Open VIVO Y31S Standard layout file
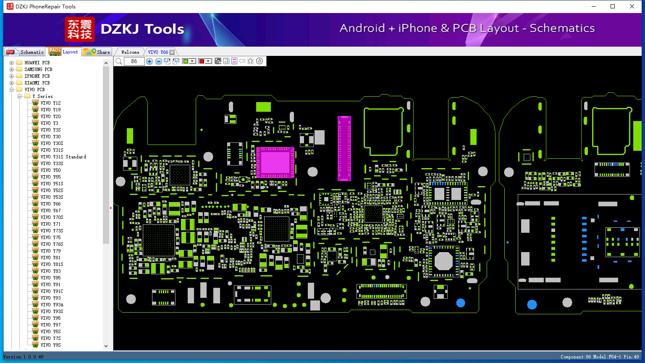645x363 pixels. (x=63, y=157)
